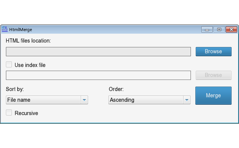Maximize the HtmlMerge window
Screen dimensions: 239x148
pos(219,30)
